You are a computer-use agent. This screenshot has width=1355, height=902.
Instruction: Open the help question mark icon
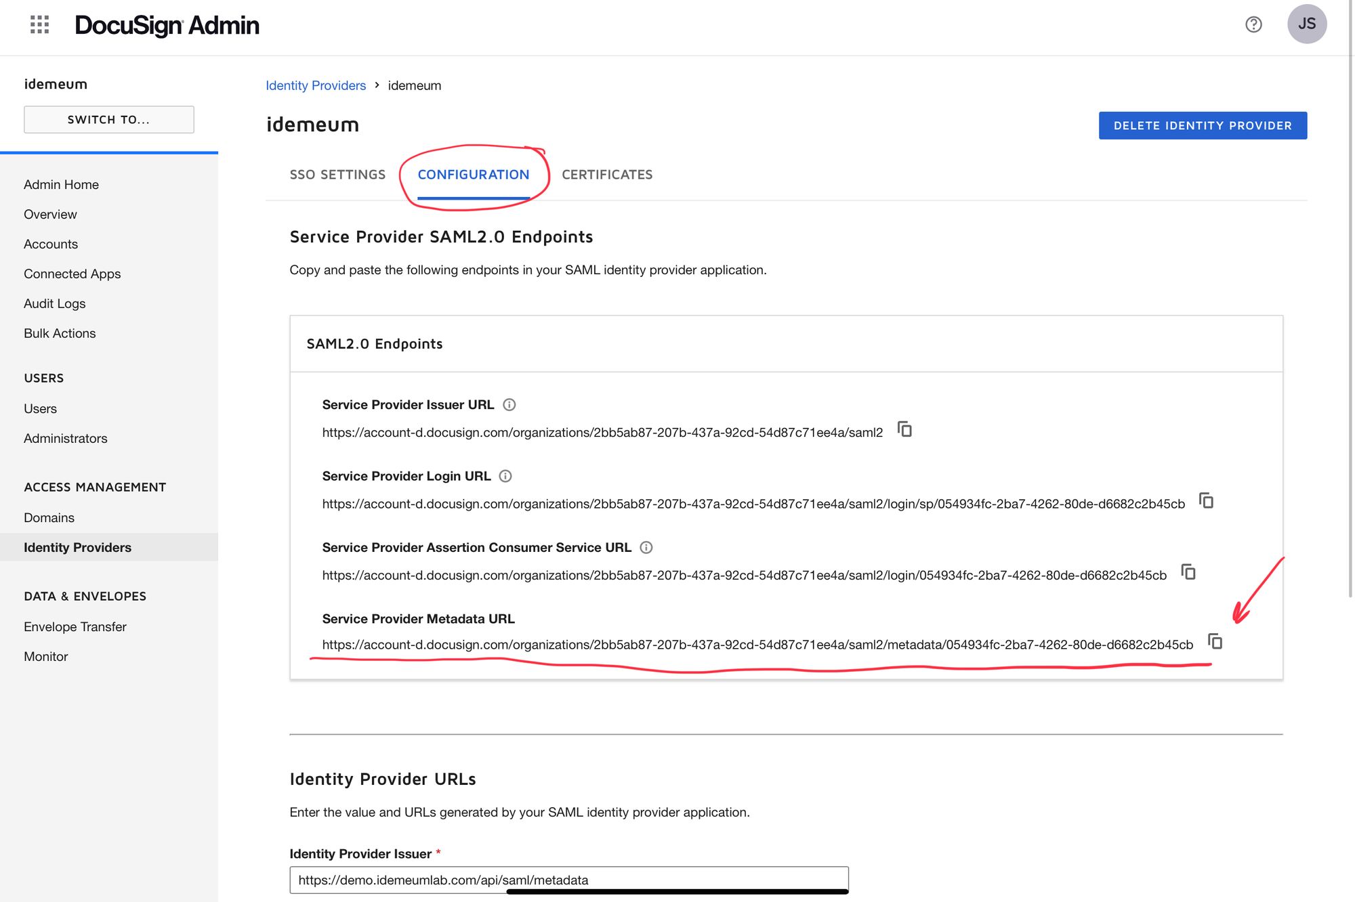(x=1253, y=24)
